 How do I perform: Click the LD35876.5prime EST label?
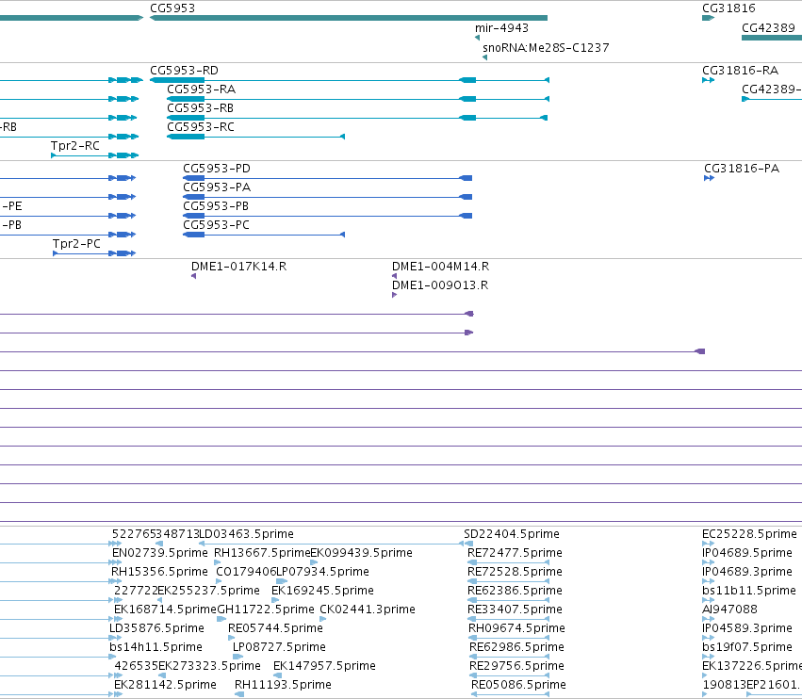[156, 628]
